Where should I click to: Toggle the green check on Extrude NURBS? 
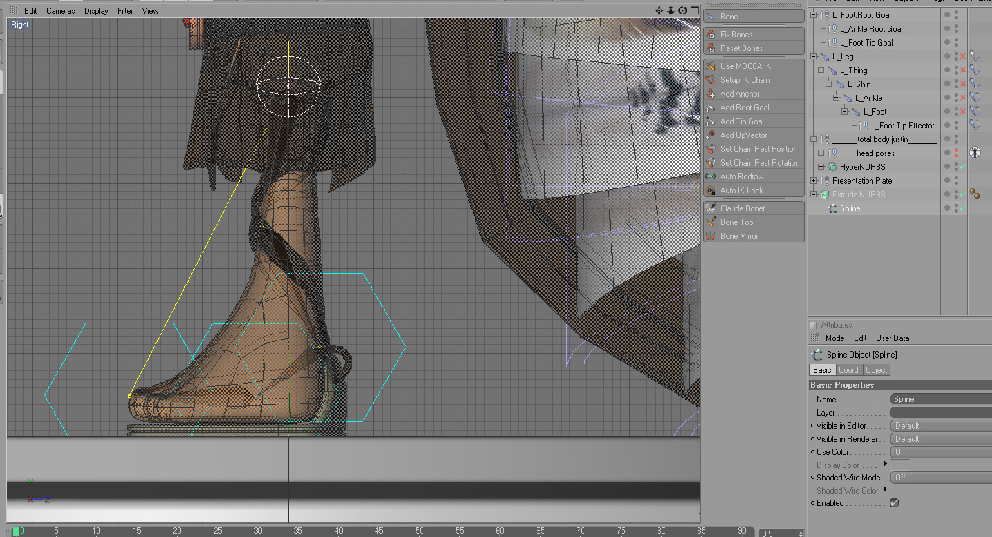click(x=963, y=195)
